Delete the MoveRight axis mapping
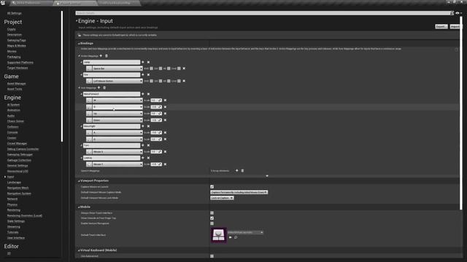 pos(148,126)
